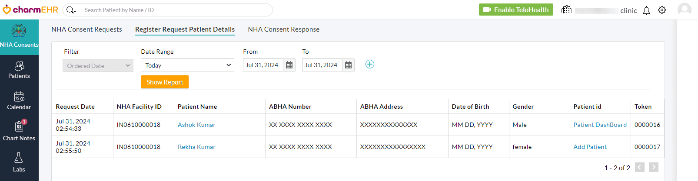Click the From date field

pyautogui.click(x=263, y=65)
